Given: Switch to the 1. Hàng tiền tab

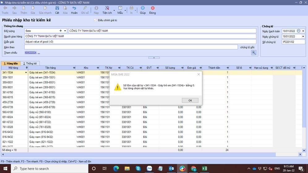Looking at the screenshot, I should (11, 63).
